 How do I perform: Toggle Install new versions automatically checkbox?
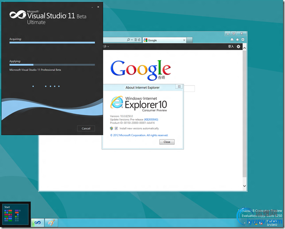click(x=117, y=128)
